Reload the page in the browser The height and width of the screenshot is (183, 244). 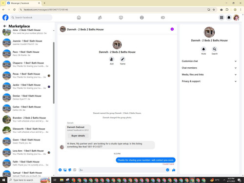14,10
